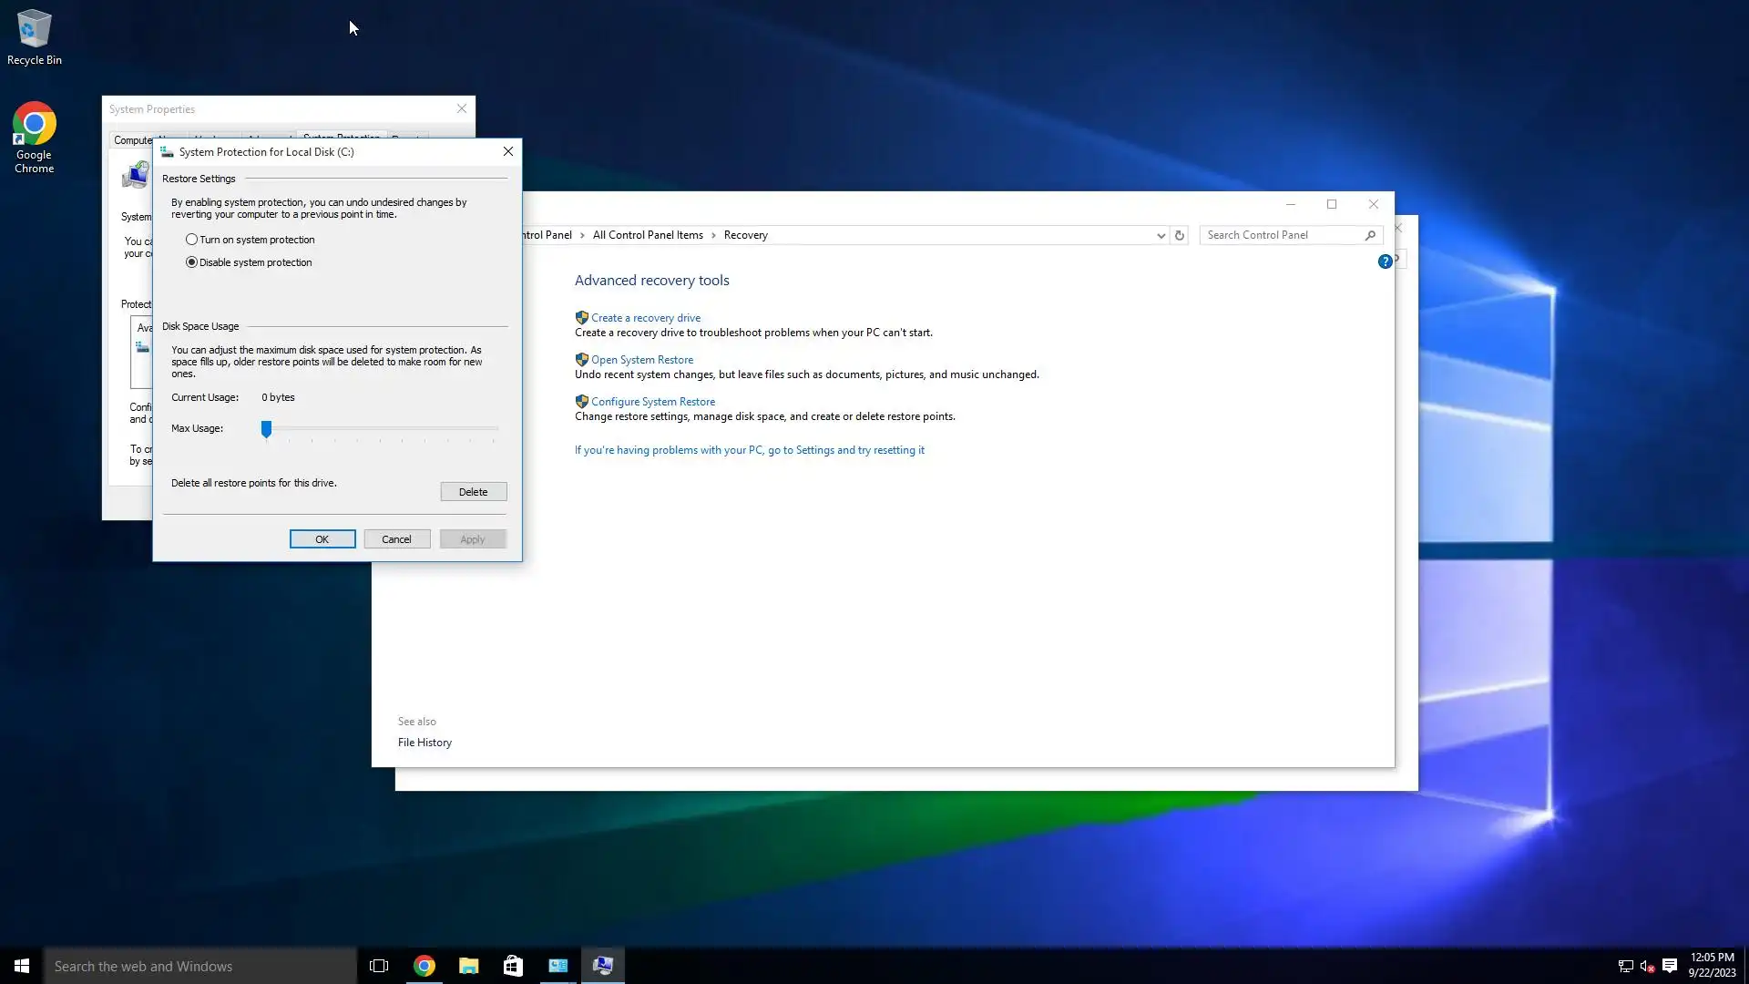Expand the Control Panel breadcrumb chevron
1749x984 pixels.
[x=582, y=235]
